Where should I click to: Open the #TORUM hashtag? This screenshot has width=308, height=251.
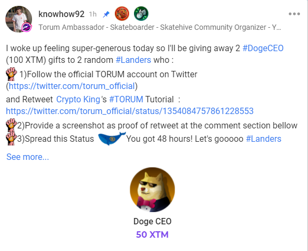(x=126, y=100)
